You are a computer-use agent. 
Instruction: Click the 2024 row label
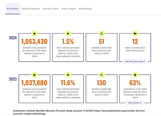point(13,38)
